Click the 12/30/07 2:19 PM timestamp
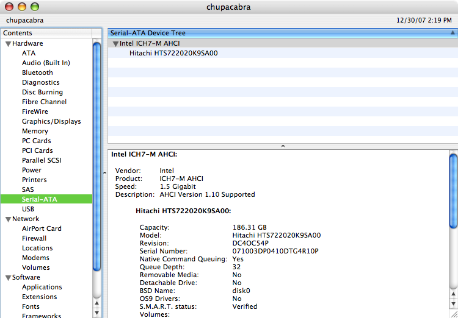Viewport: 458px width, 318px height. (x=424, y=20)
